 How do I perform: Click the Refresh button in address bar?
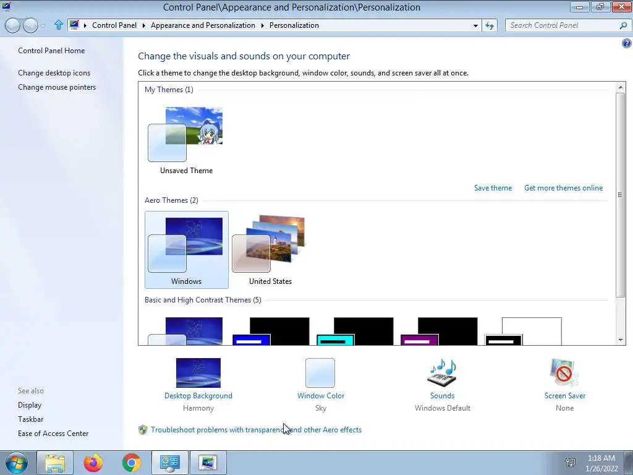pyautogui.click(x=490, y=25)
